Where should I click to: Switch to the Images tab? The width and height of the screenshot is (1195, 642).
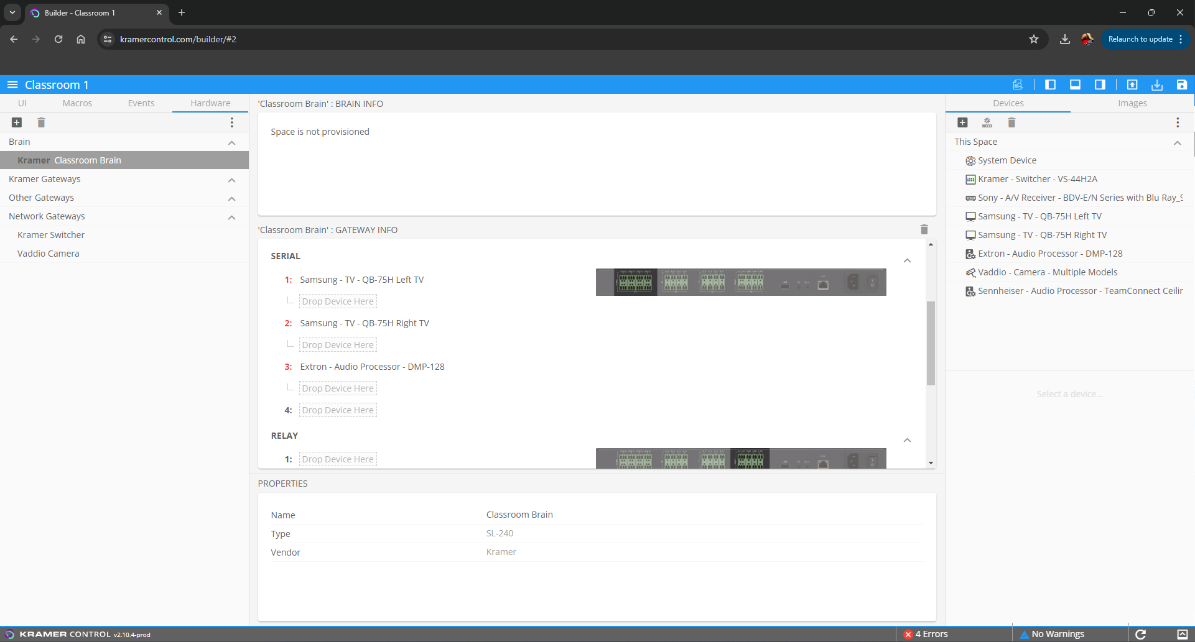pyautogui.click(x=1132, y=103)
